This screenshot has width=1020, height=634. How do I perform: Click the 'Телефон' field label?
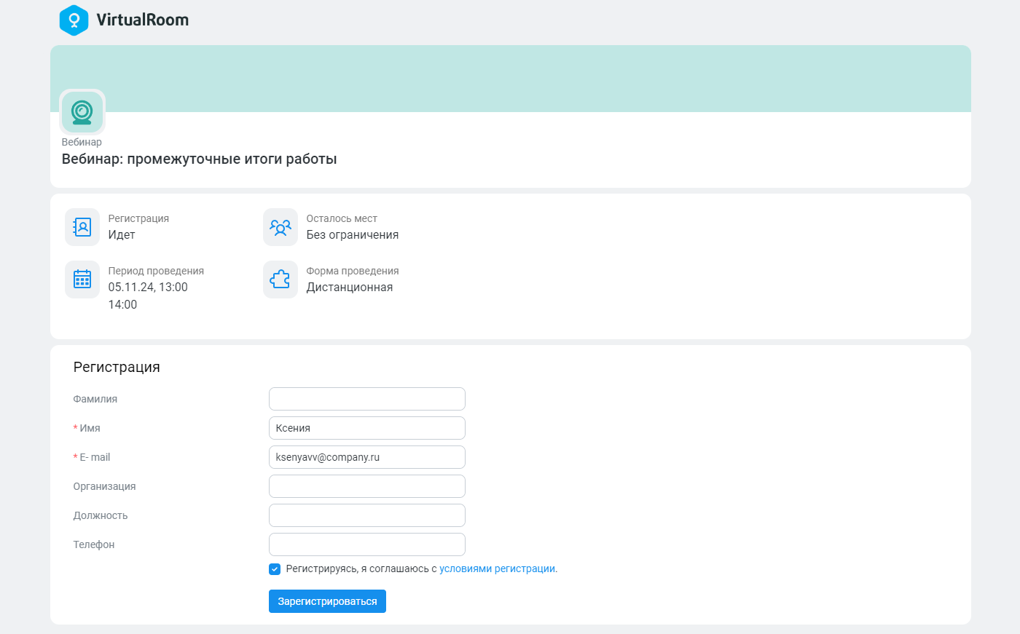(x=94, y=544)
